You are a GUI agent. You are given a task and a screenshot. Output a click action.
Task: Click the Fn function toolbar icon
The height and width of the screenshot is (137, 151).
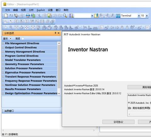click(21, 21)
